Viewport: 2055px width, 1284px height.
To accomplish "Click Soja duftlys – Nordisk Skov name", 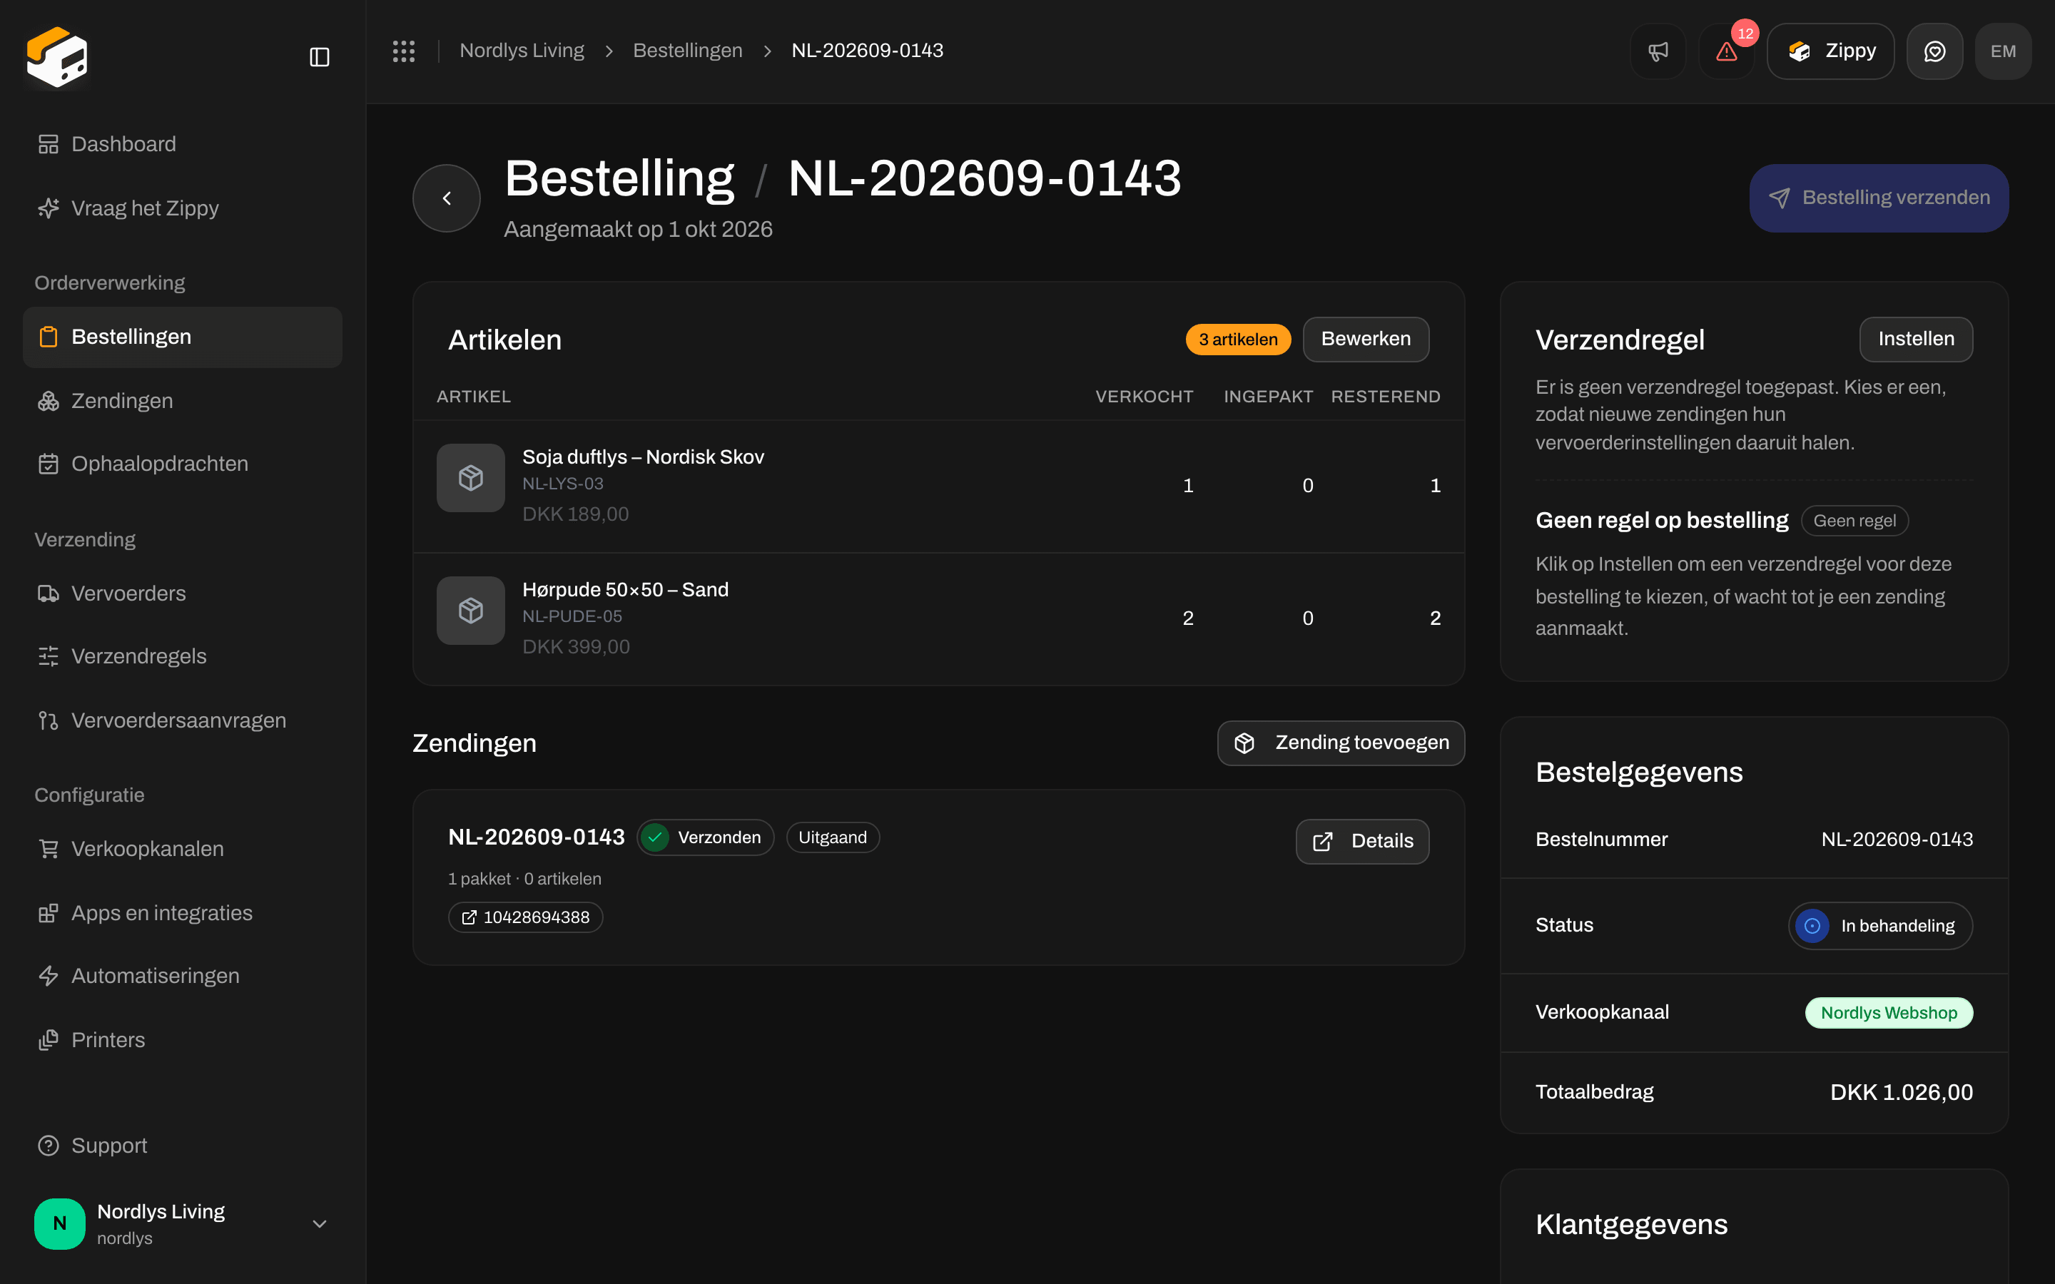I will coord(643,457).
